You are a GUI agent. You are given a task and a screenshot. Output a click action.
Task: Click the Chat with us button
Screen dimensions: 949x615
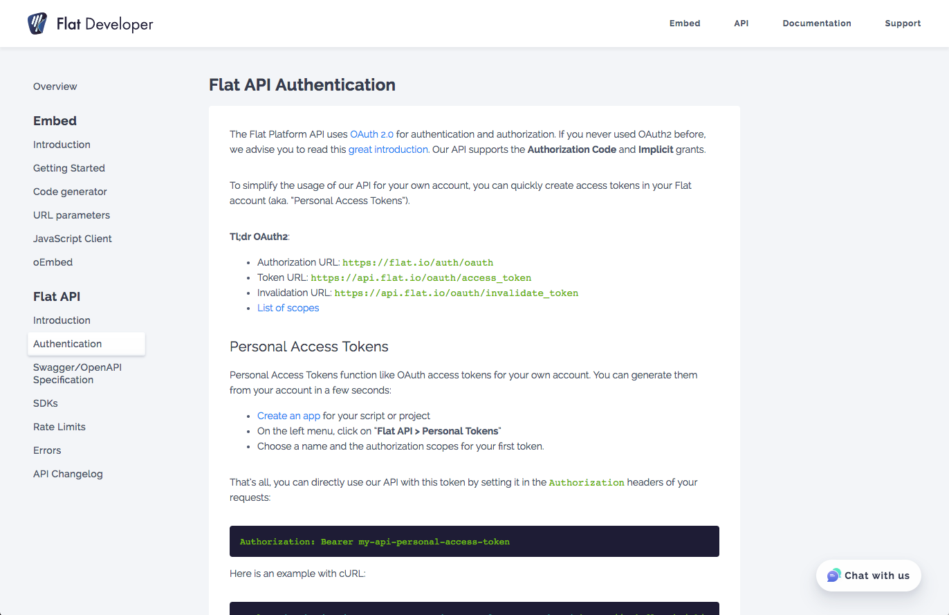click(x=869, y=576)
